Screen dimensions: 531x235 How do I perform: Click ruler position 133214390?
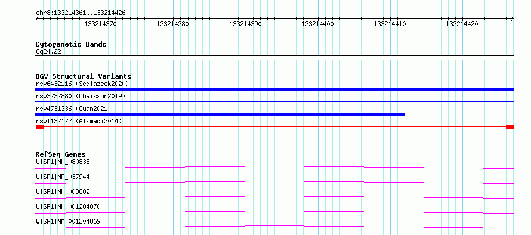(x=245, y=24)
